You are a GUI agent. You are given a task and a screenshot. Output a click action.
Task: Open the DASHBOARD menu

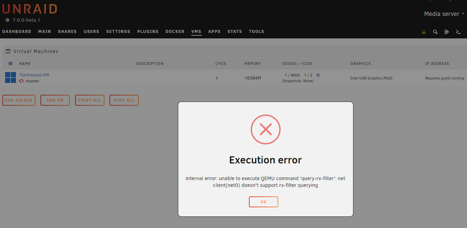17,32
